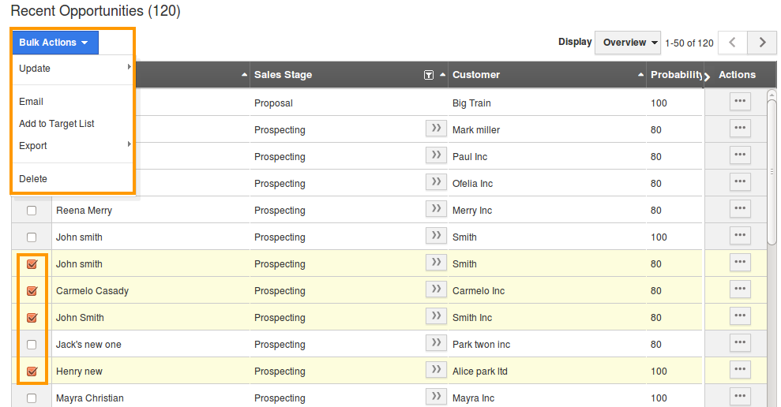
Task: Advance sales stage for Park twon inc
Action: pyautogui.click(x=436, y=343)
